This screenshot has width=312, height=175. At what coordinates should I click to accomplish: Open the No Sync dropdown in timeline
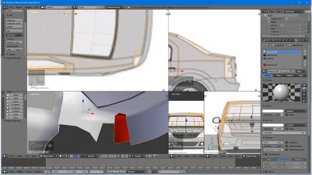click(136, 172)
